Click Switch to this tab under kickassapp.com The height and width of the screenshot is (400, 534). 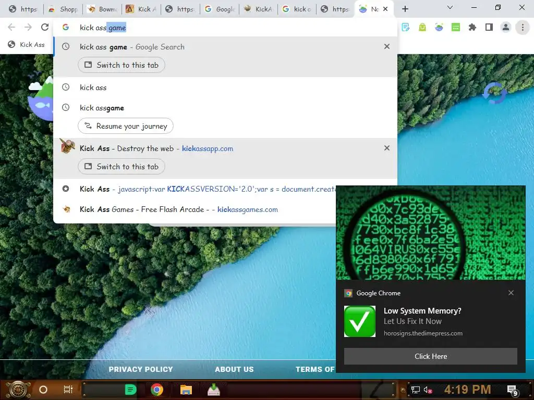pyautogui.click(x=122, y=167)
